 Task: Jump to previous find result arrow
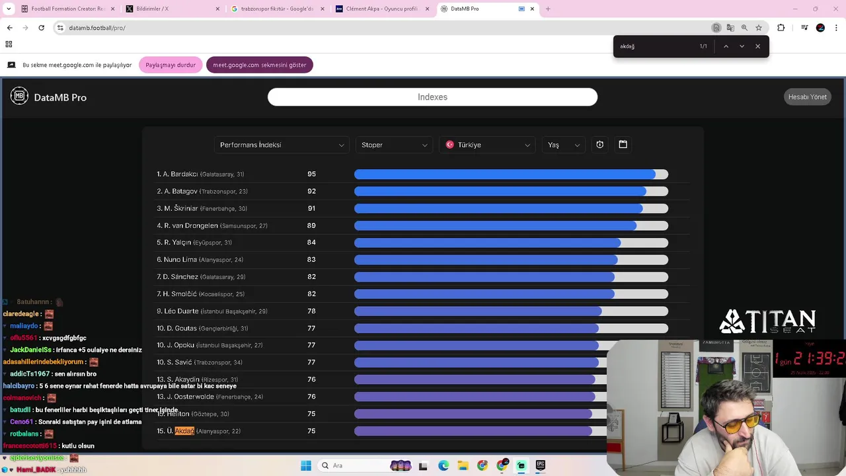[x=726, y=46]
